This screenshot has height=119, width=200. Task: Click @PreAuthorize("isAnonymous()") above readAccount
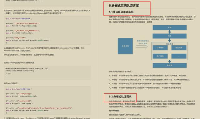tap(19, 94)
